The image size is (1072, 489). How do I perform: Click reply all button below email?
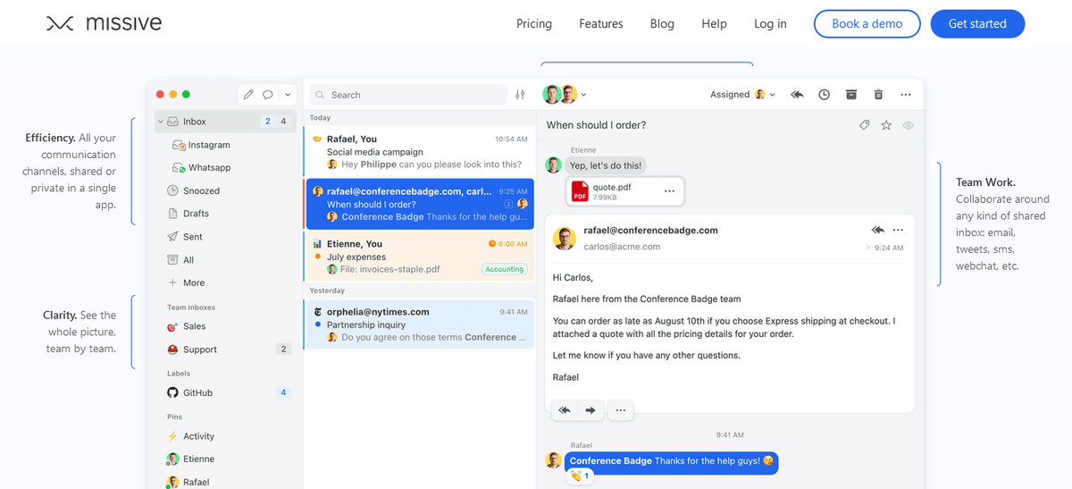tap(565, 410)
